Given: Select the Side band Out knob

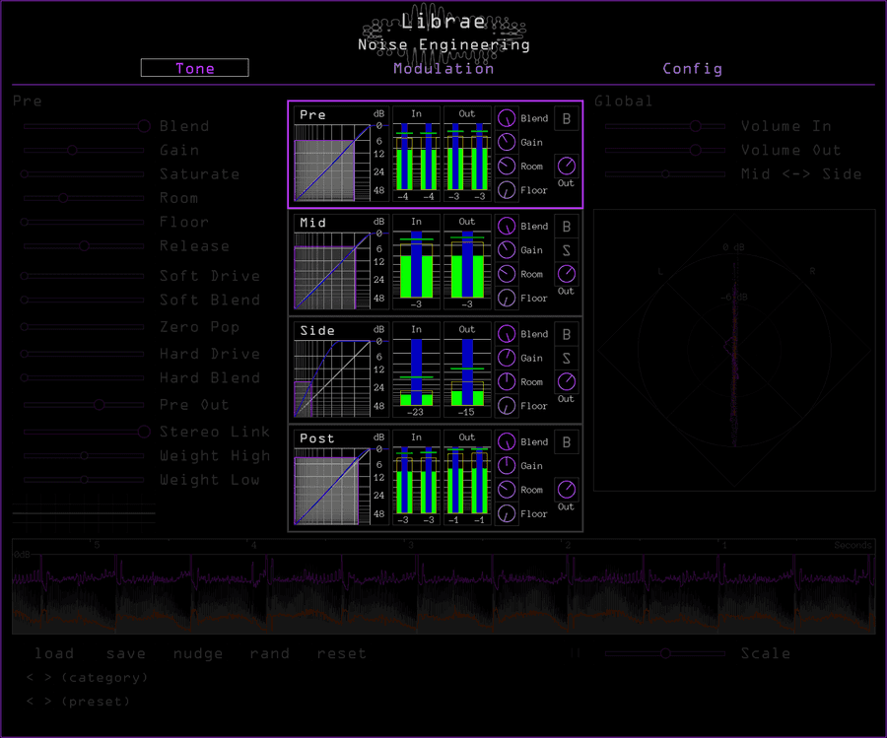Looking at the screenshot, I should click(x=567, y=381).
